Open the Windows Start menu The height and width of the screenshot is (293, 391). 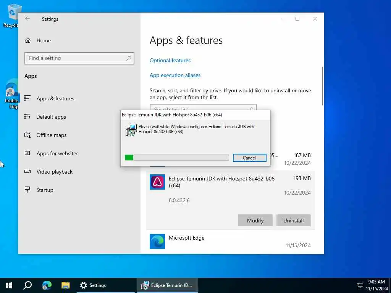click(9, 285)
